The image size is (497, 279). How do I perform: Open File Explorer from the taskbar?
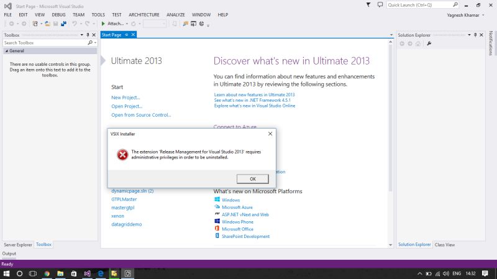pyautogui.click(x=60, y=273)
